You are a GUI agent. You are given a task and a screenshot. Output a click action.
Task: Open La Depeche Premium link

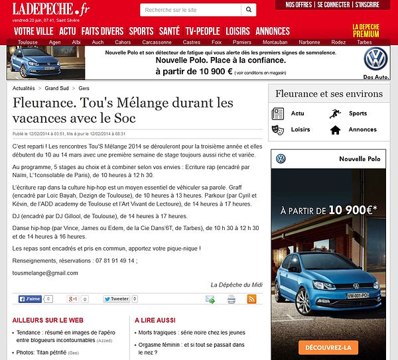(365, 30)
